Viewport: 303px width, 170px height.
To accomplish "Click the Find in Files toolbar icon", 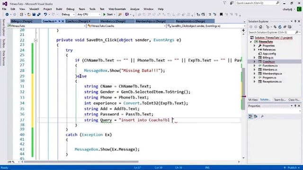I will [x=120, y=15].
